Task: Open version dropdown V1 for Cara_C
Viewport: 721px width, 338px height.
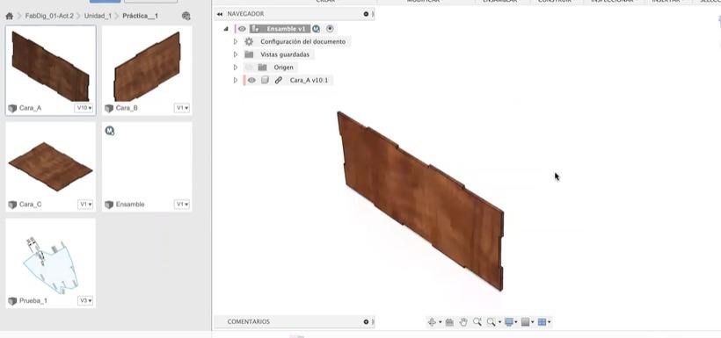Action: click(x=85, y=205)
